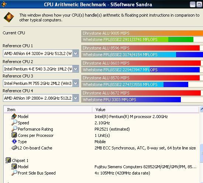Click the '4x 105MHz (420MHz data rate)' value
This screenshot has height=183, width=203.
click(x=122, y=173)
